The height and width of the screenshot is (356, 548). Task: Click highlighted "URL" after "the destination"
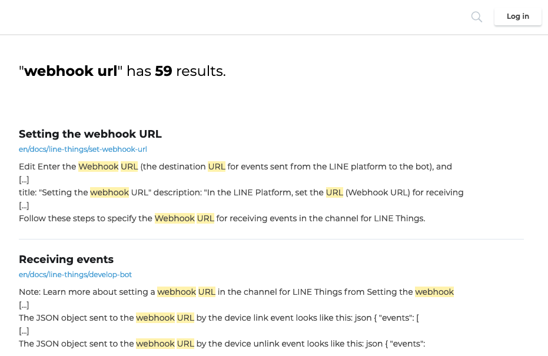coord(217,167)
